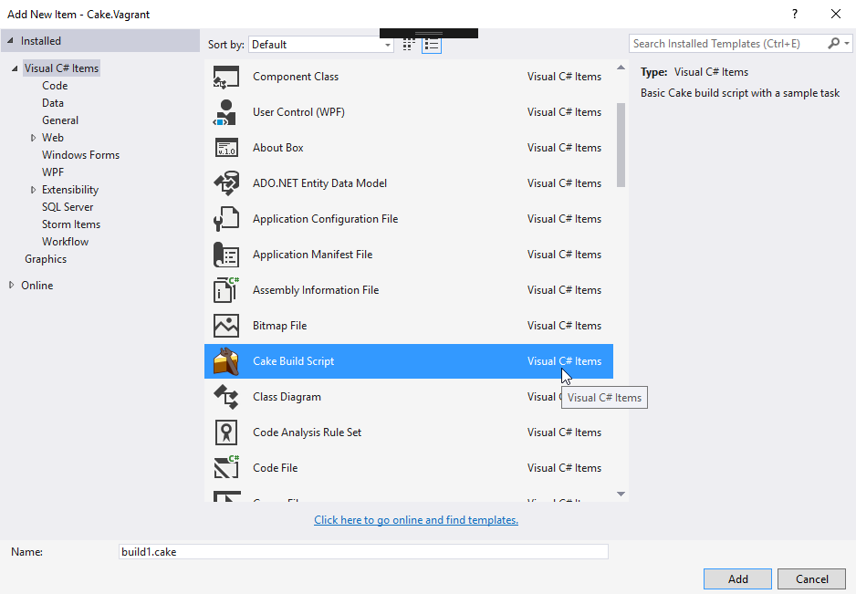
Task: Select the Storm Items category
Action: point(71,224)
